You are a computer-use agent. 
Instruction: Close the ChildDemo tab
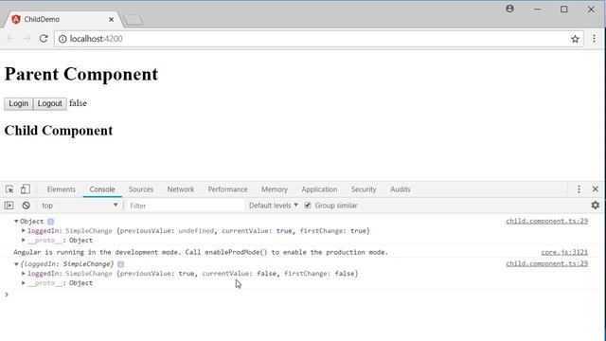[112, 19]
